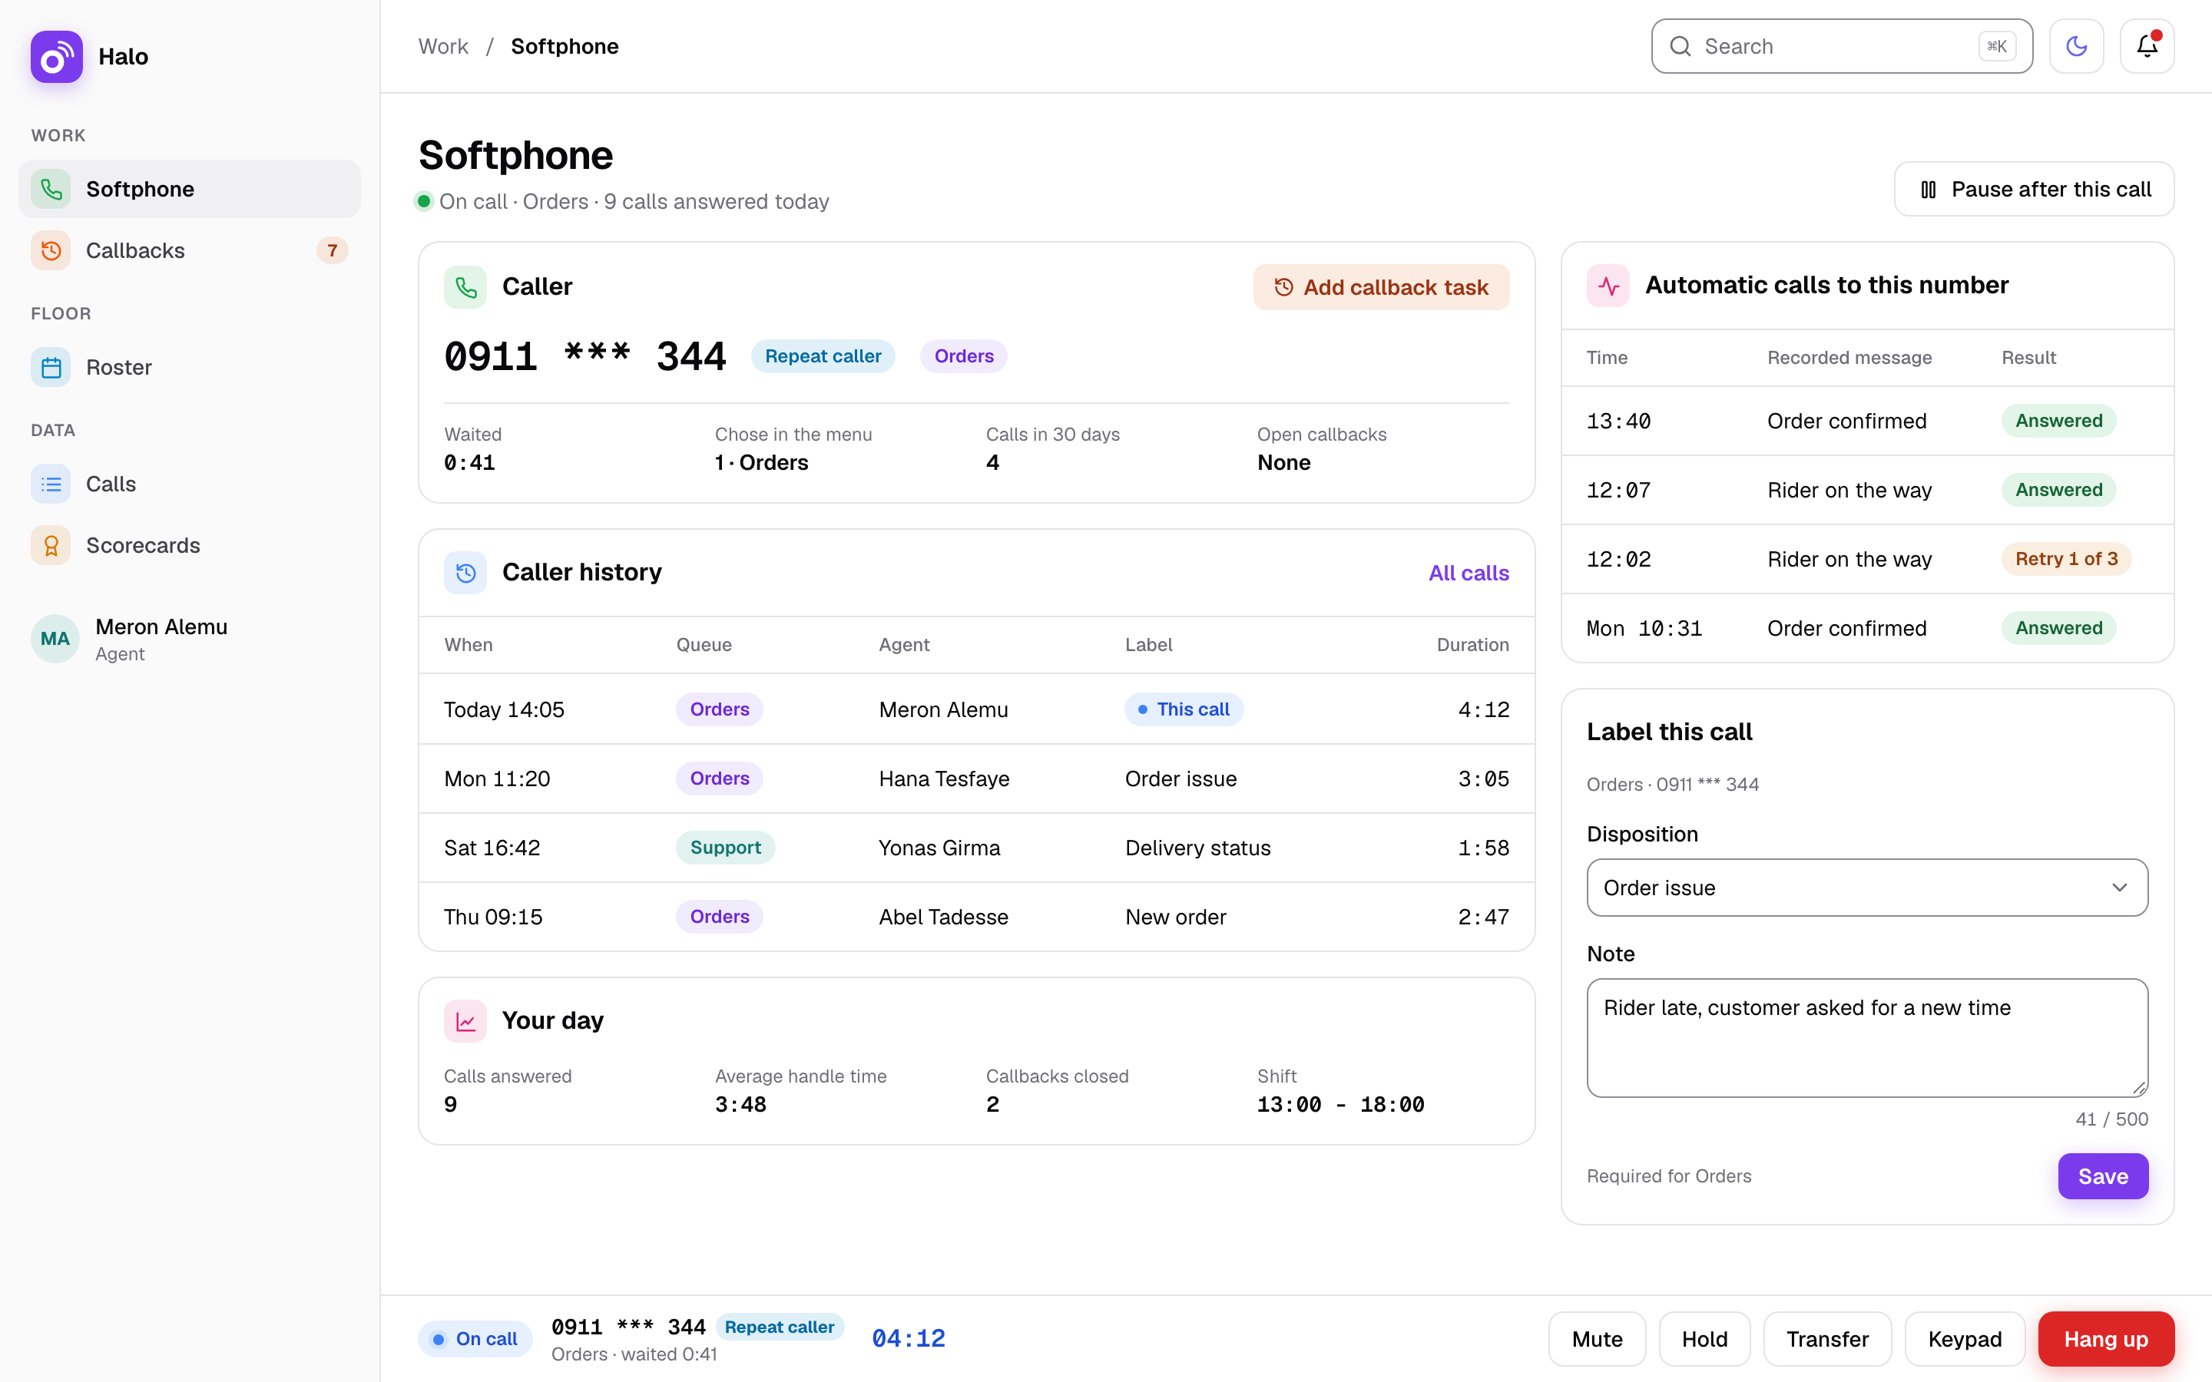Screen dimensions: 2212x1382
Task: Click the Caller history clock icon
Action: tap(465, 572)
